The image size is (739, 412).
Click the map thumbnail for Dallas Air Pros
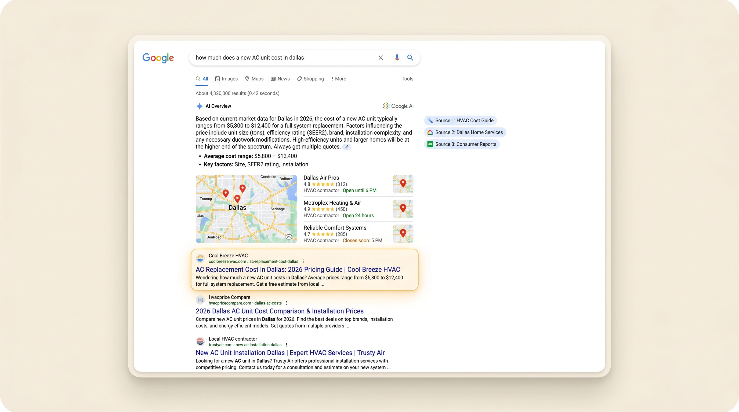[x=403, y=184]
